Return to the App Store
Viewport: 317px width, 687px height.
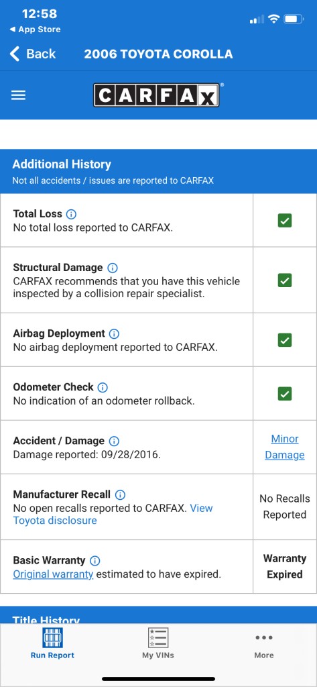[35, 30]
